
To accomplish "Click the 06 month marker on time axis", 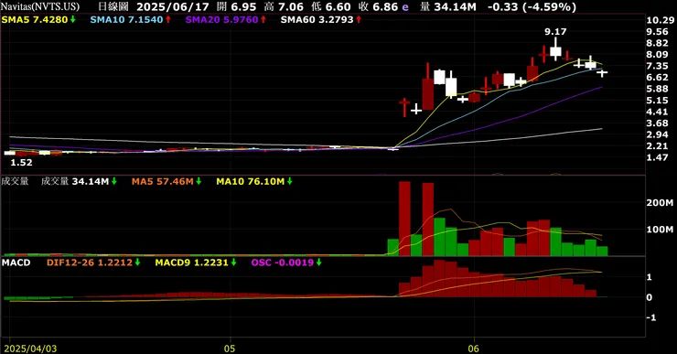I will pyautogui.click(x=474, y=349).
